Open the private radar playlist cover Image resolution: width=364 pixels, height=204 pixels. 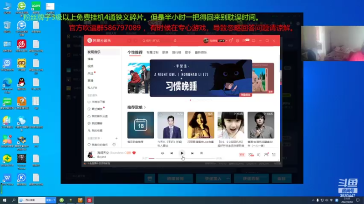pos(171,125)
